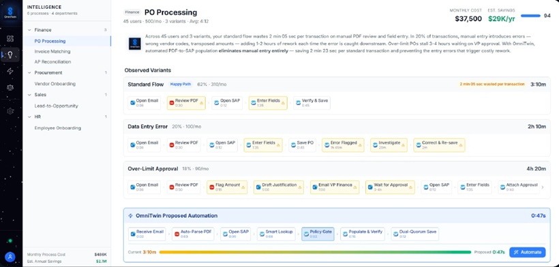Viewport: 559px width, 267px height.
Task: Click the lightning icon beside OmniTwin Proposed Automation
Action: pyautogui.click(x=130, y=216)
